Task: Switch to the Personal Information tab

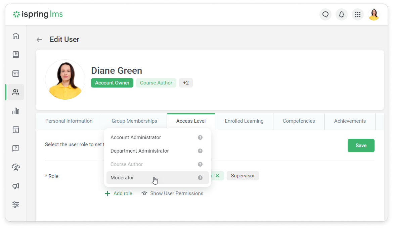Action: click(69, 121)
